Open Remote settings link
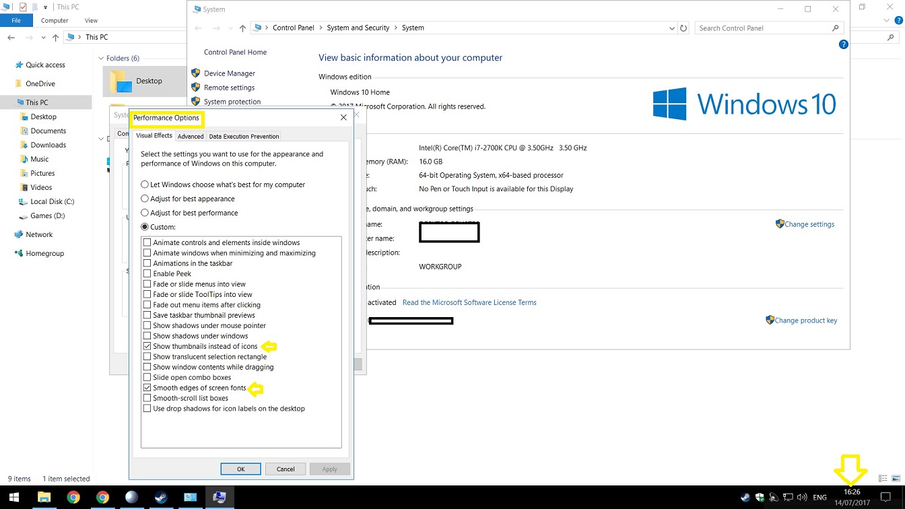This screenshot has width=905, height=509. tap(229, 88)
